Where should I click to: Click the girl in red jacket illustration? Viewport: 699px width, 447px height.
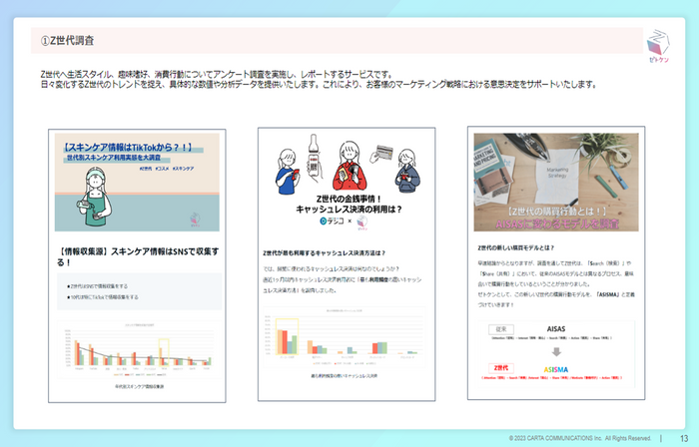[x=349, y=166]
